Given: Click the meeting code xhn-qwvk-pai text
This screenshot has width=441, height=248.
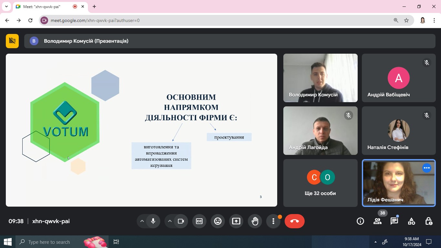Looking at the screenshot, I should [51, 221].
